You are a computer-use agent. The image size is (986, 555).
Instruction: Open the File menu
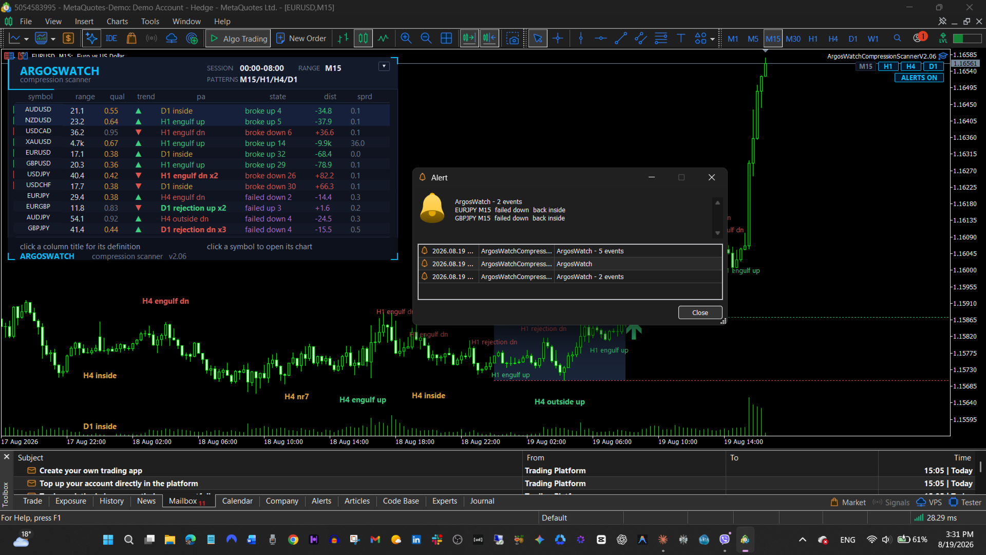tap(26, 22)
